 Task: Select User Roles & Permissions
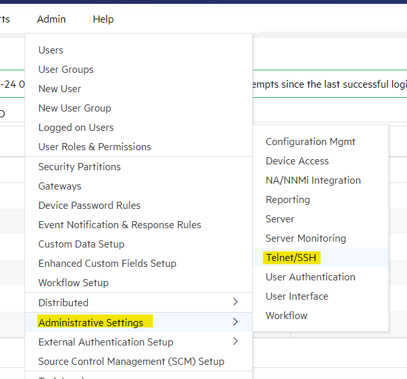[95, 147]
